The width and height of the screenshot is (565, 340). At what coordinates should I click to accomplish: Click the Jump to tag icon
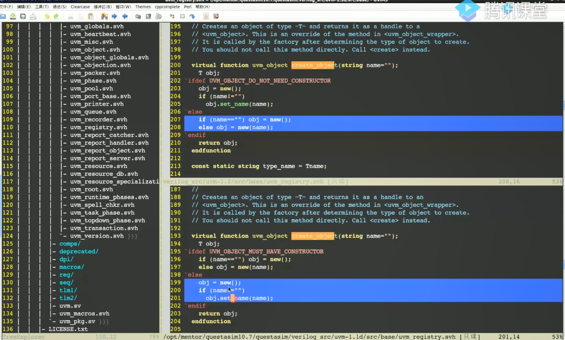(192, 16)
